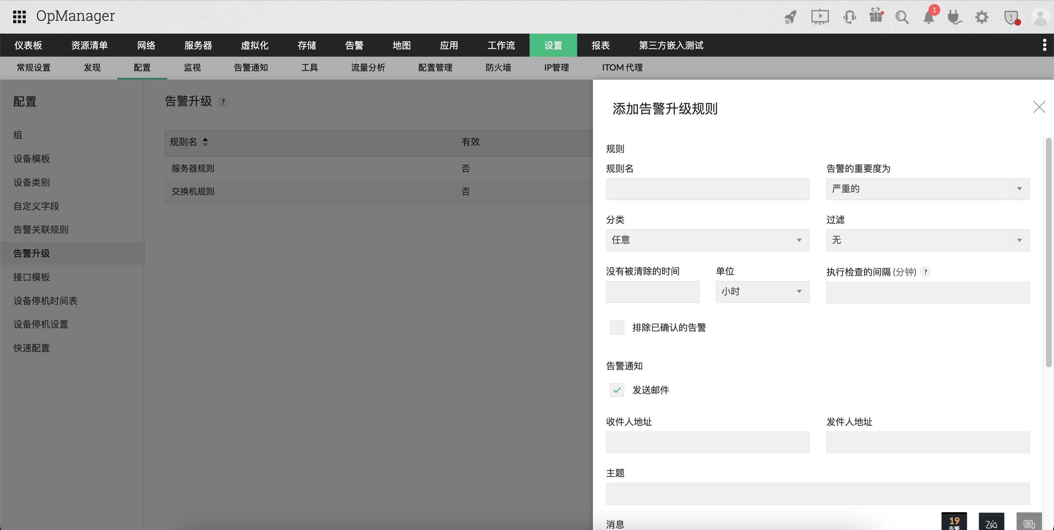Screen dimensions: 1054x530
Task: Uncheck the 发送邮件 option
Action: [617, 390]
